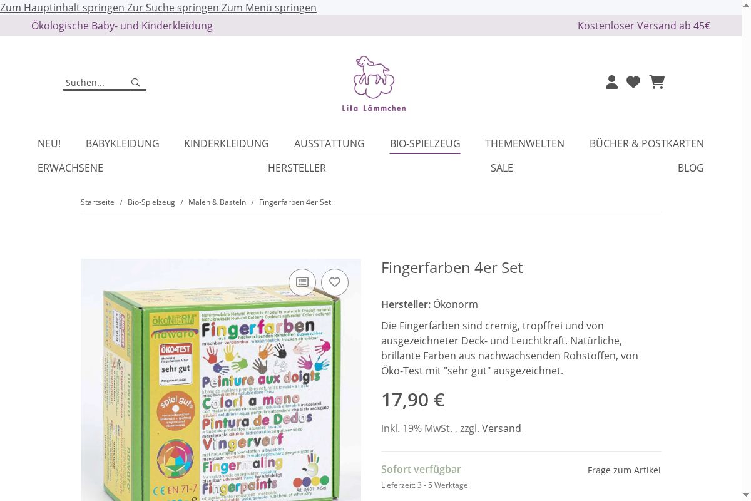Select the BIO-SPIELZEUG menu item

425,143
